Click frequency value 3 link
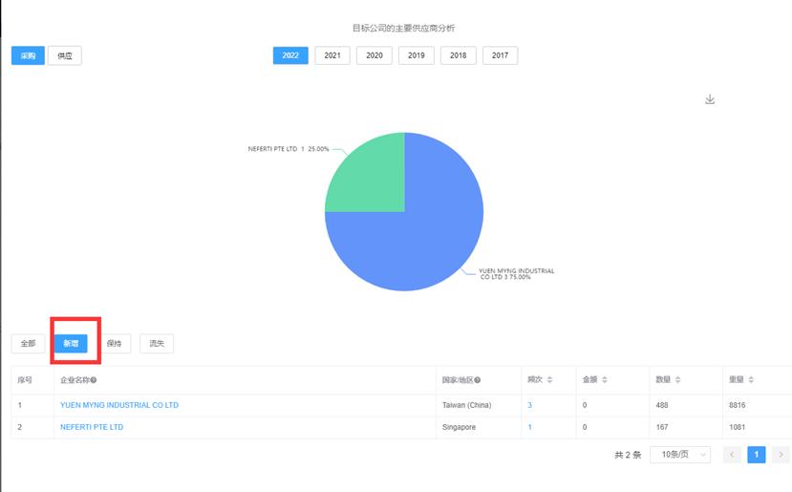Screen dimensions: 792x492 529,405
